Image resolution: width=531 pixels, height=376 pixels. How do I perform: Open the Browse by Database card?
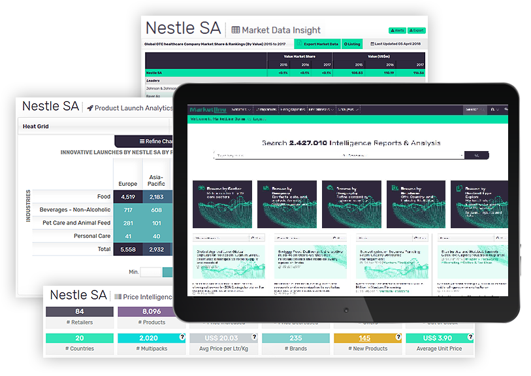pyautogui.click(x=416, y=204)
